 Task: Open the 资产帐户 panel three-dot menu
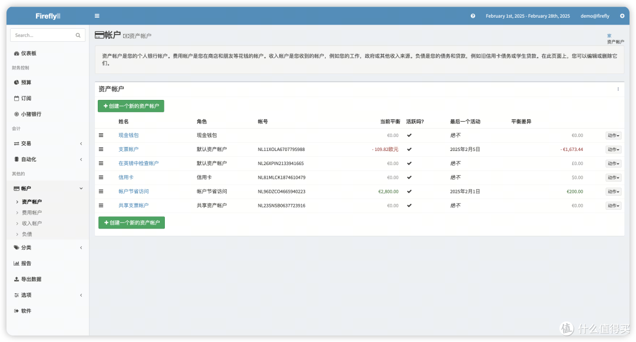[x=618, y=89]
